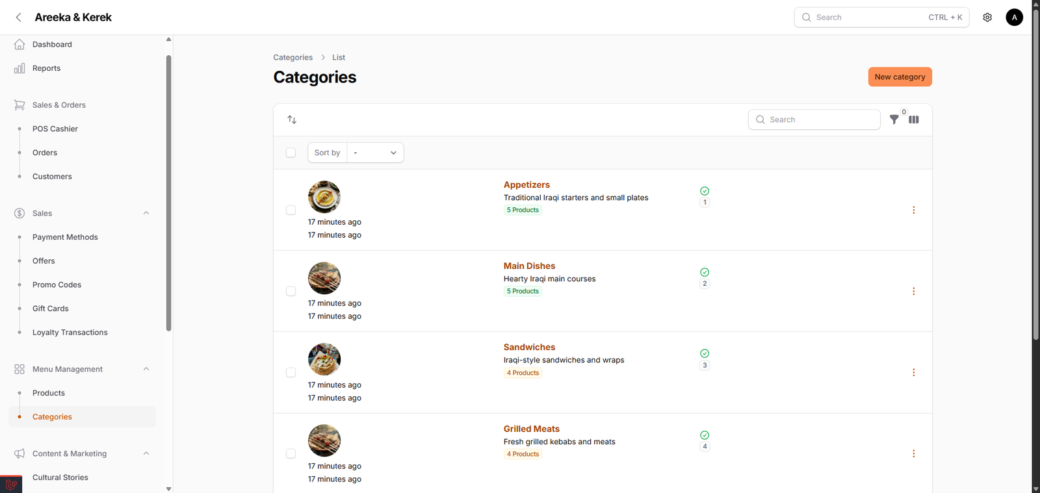1040x493 pixels.
Task: Open Promo Codes in the sidebar
Action: (83, 284)
